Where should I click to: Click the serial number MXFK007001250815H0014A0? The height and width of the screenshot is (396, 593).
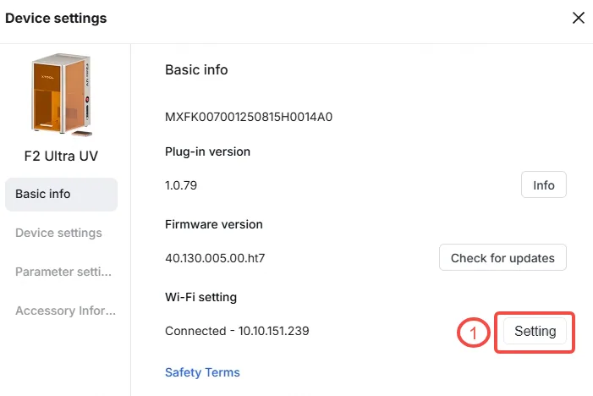pos(249,117)
